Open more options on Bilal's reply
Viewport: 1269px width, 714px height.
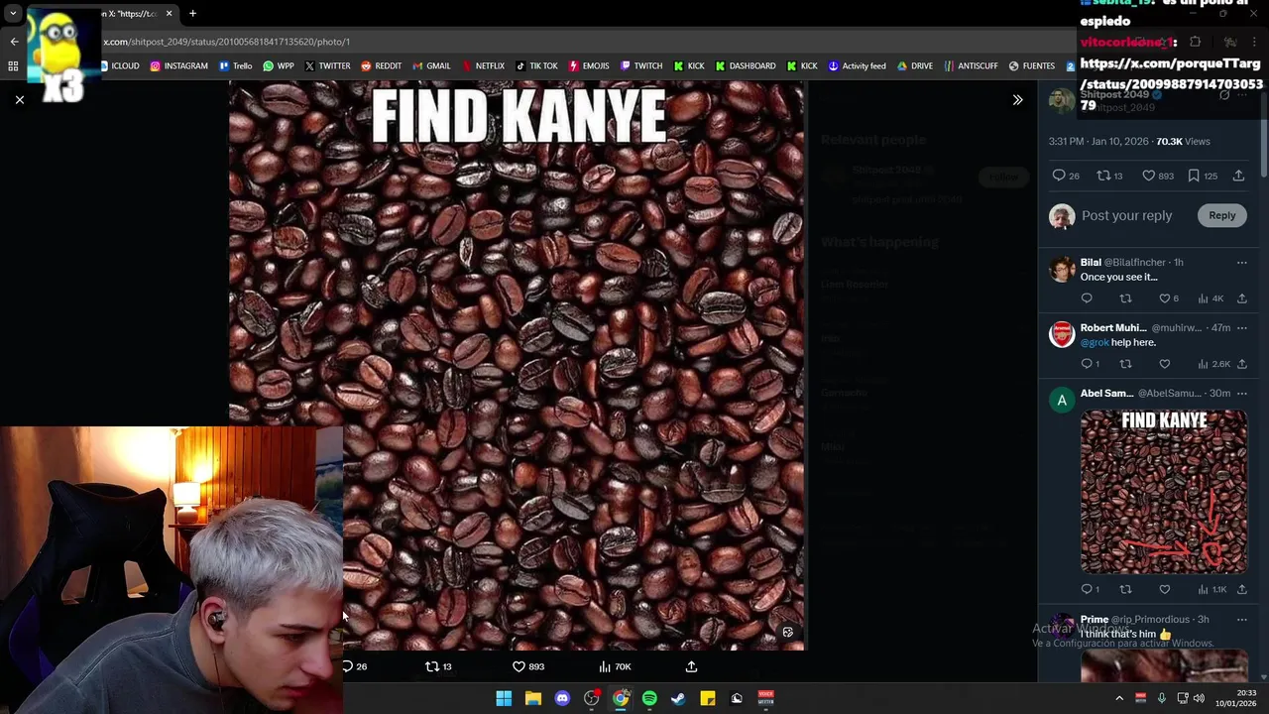(1241, 262)
